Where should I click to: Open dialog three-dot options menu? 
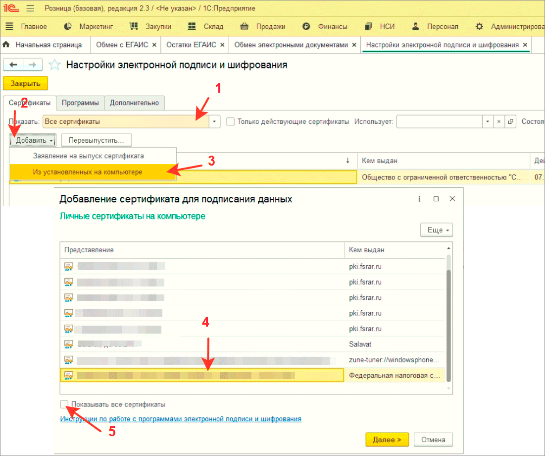(419, 199)
